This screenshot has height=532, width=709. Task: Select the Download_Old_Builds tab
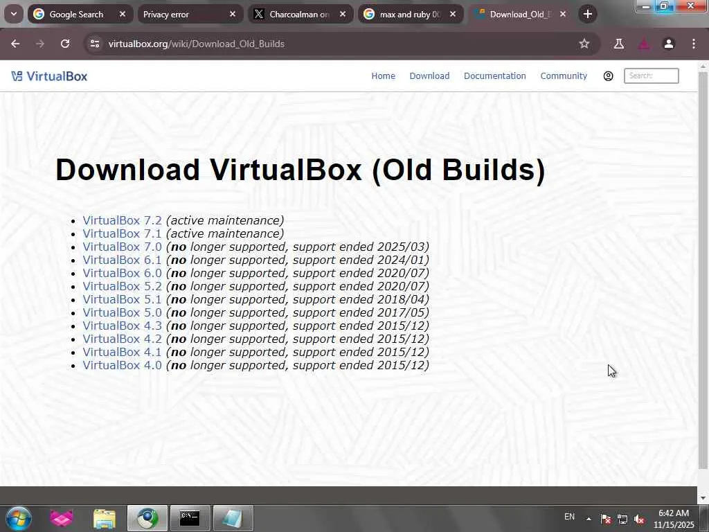click(519, 14)
